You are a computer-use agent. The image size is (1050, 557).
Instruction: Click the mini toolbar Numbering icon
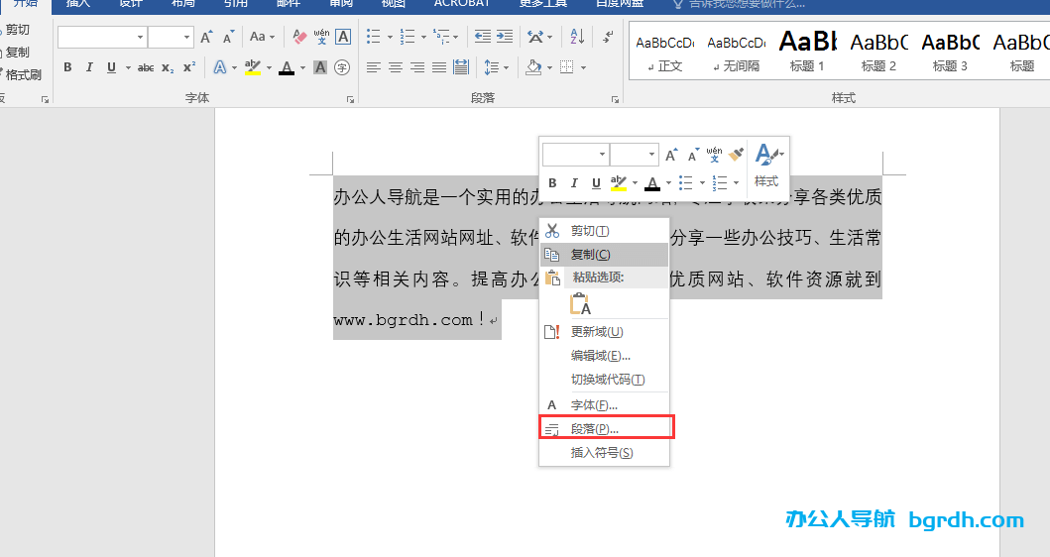[x=720, y=182]
